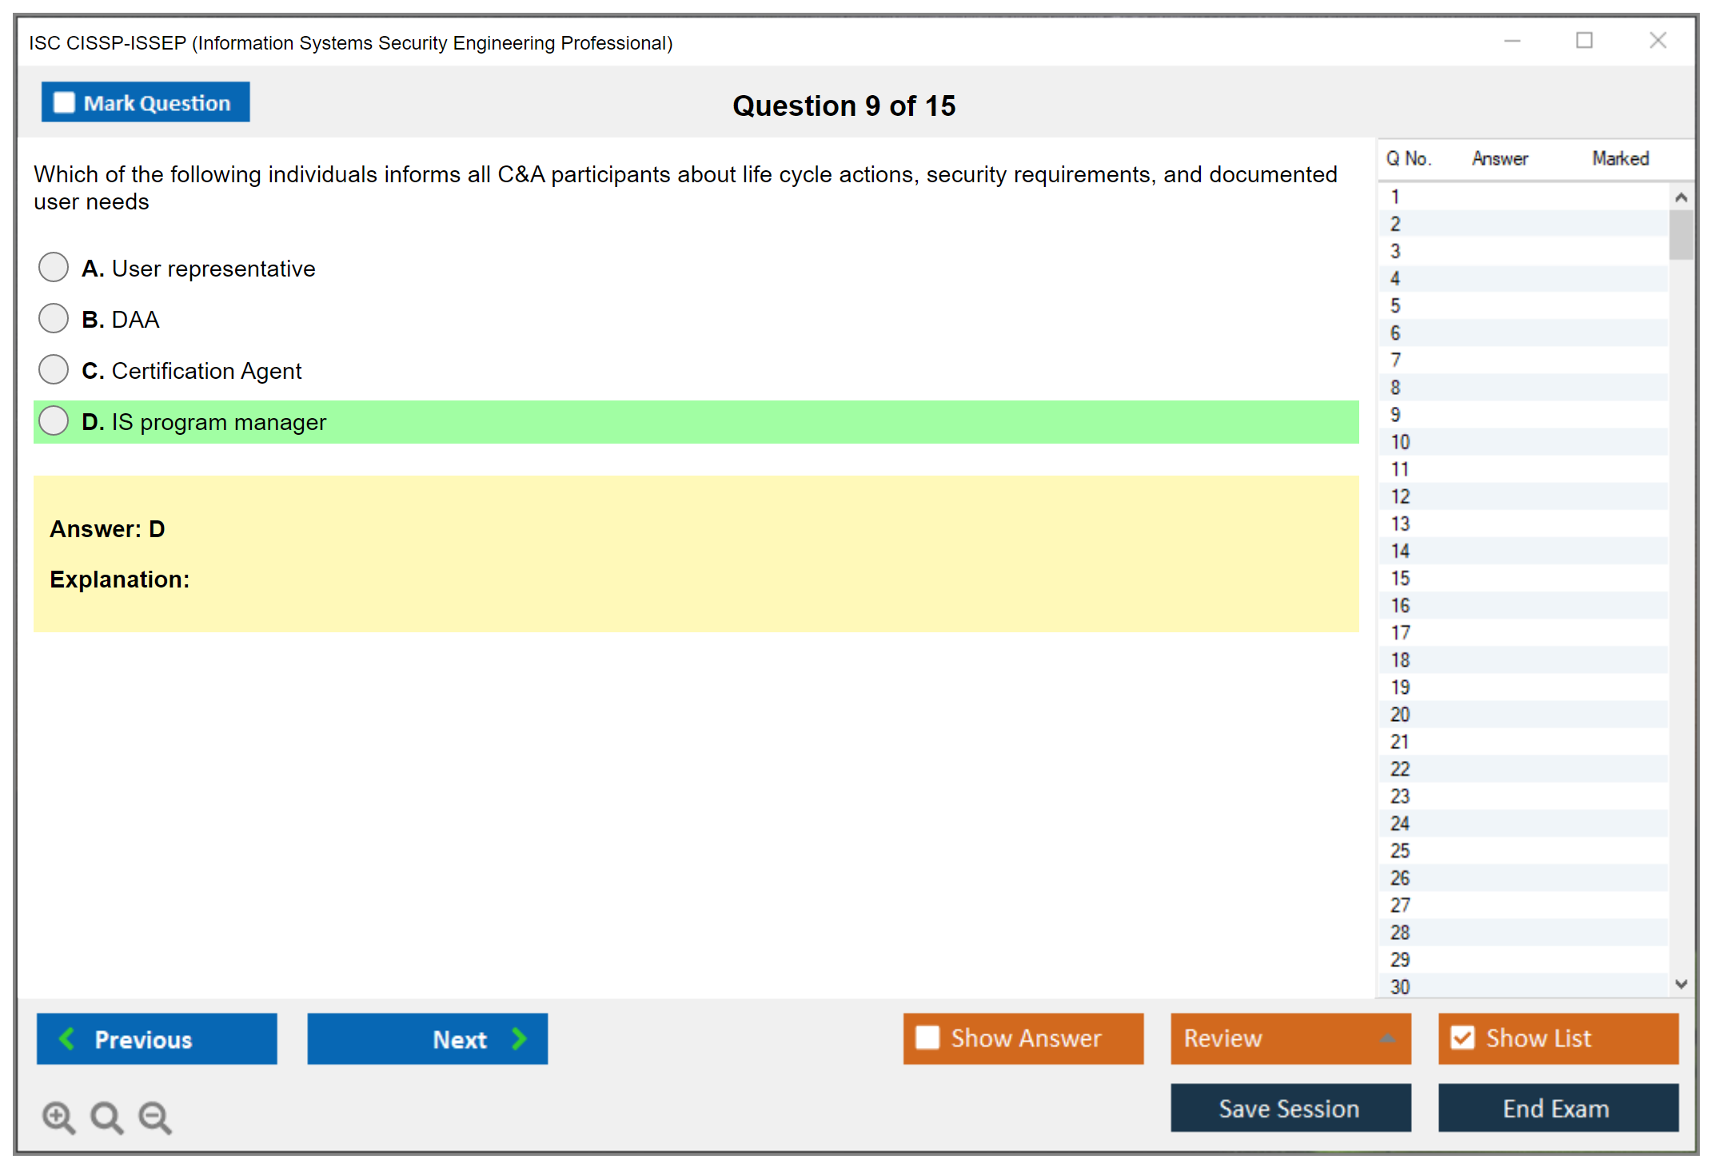This screenshot has width=1719, height=1175.
Task: Toggle the Mark Question checkbox
Action: tap(64, 103)
